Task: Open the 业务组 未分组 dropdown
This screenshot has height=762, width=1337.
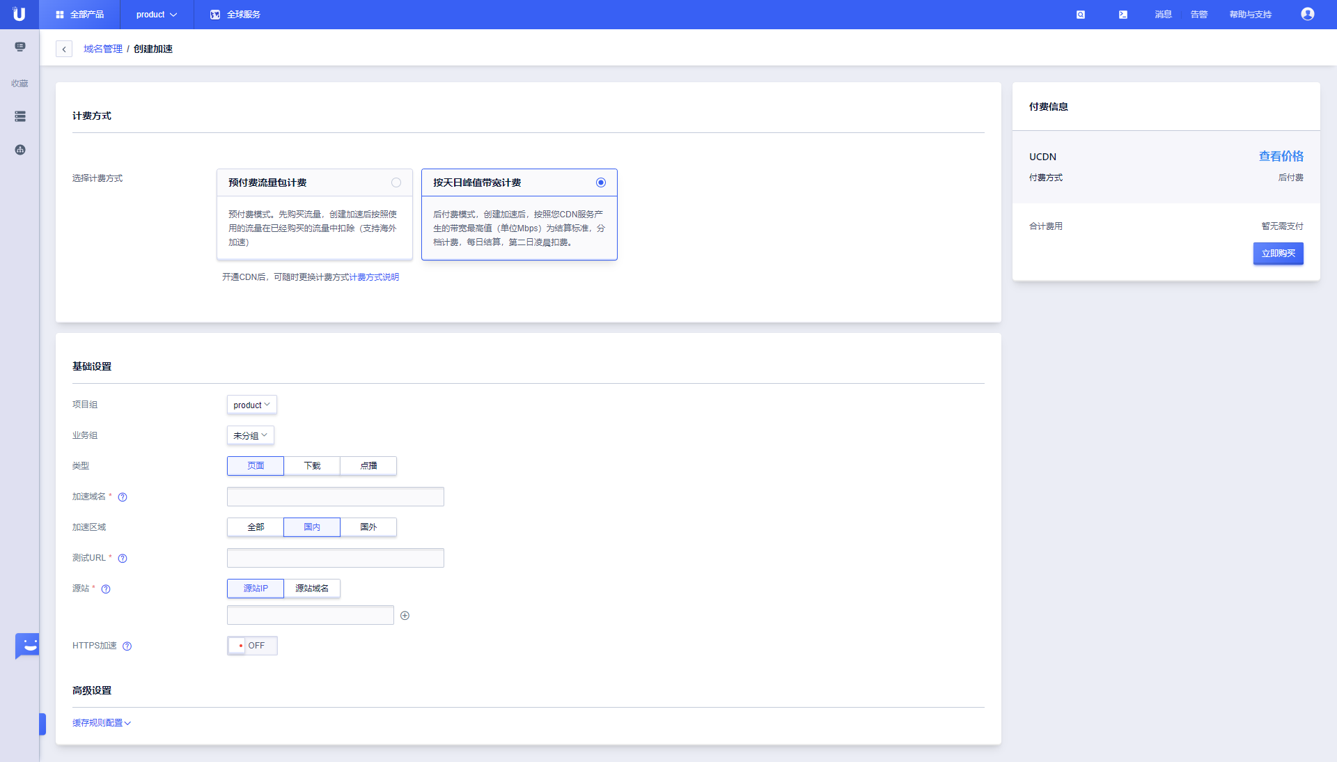Action: tap(251, 435)
